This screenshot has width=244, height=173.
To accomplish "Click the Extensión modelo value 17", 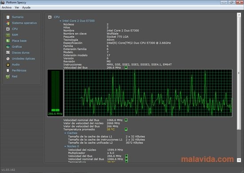I will tap(108, 55).
